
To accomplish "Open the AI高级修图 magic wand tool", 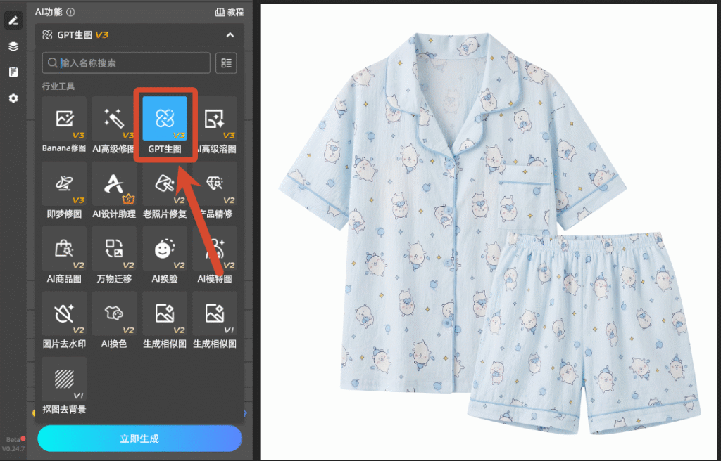I will pyautogui.click(x=113, y=124).
